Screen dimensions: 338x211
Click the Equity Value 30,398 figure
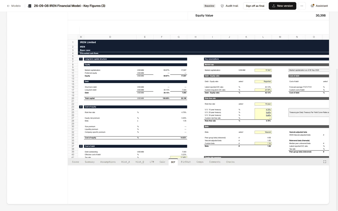pos(321,15)
